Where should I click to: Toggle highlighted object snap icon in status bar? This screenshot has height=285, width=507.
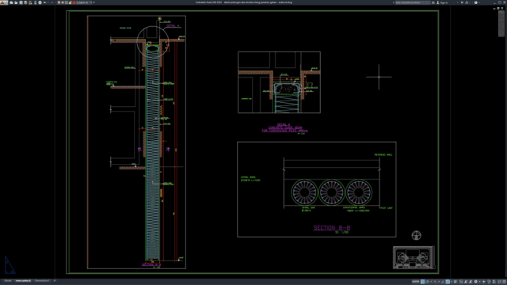(448, 282)
